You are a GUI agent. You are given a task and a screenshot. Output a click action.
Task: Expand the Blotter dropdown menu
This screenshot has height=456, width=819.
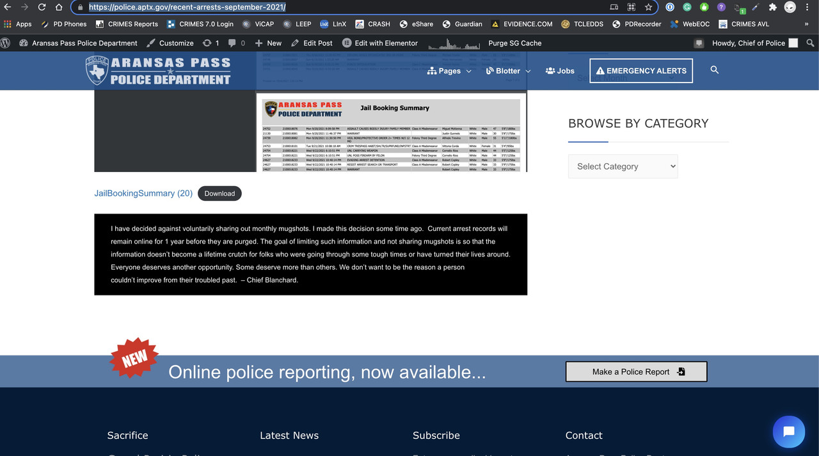508,71
